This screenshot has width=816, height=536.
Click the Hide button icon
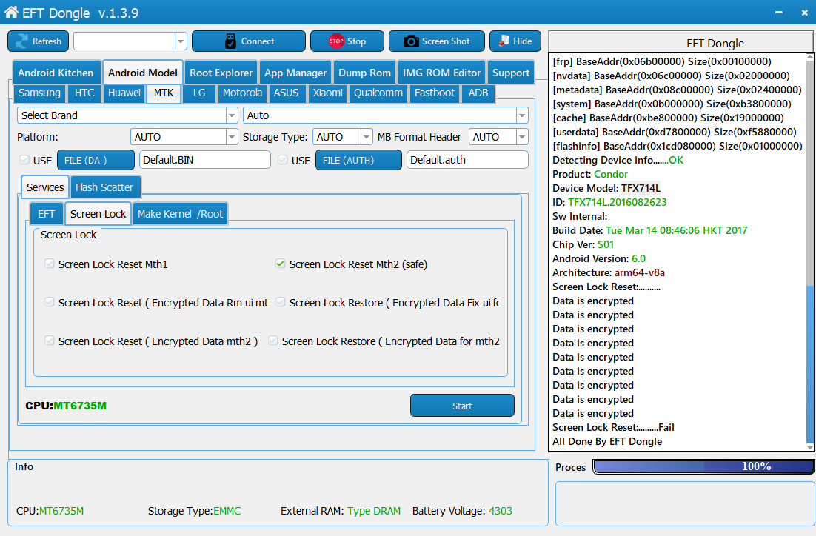coord(504,41)
